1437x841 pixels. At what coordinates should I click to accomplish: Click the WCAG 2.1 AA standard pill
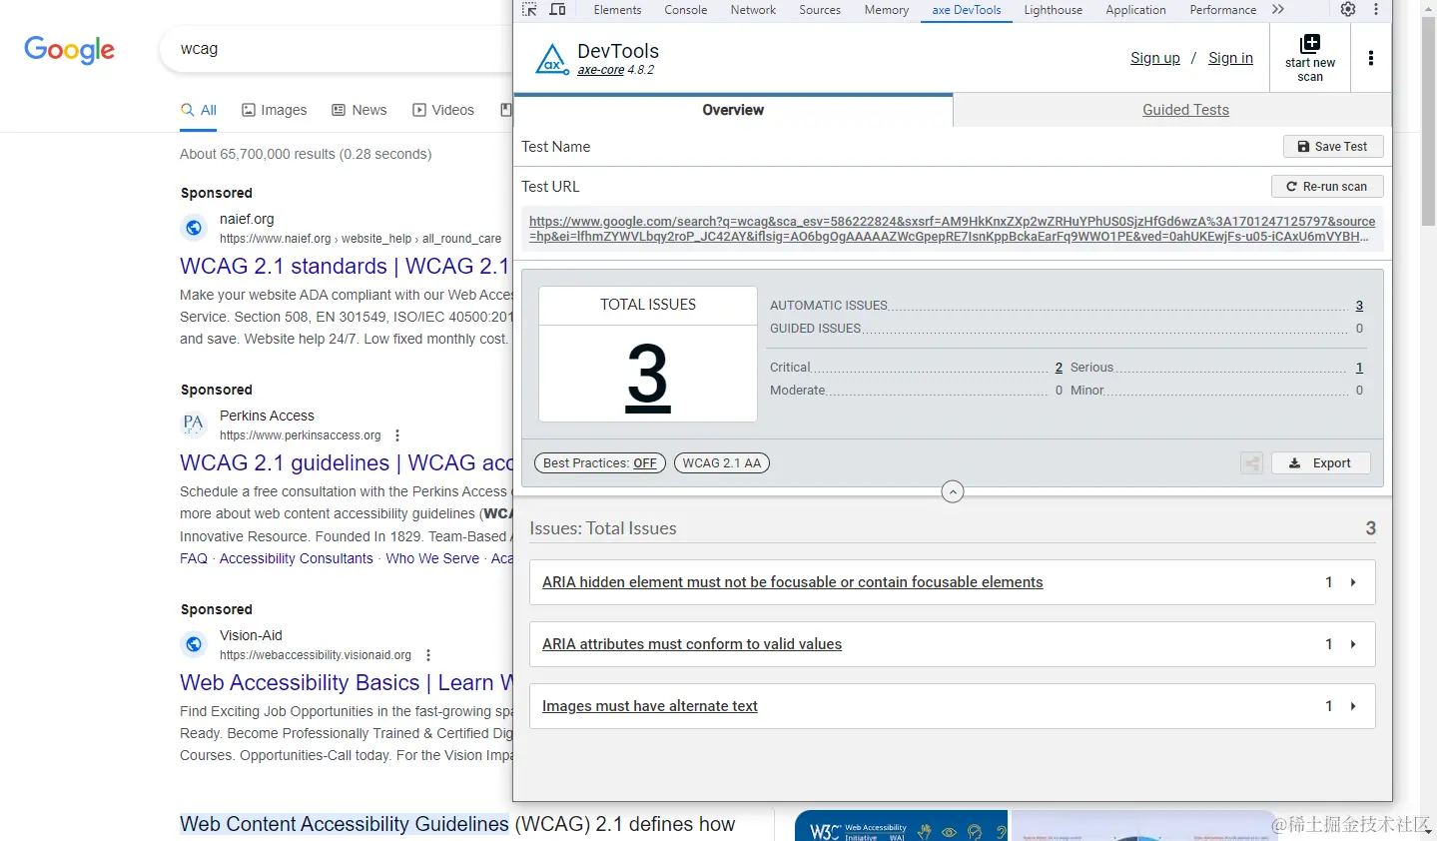click(x=722, y=463)
